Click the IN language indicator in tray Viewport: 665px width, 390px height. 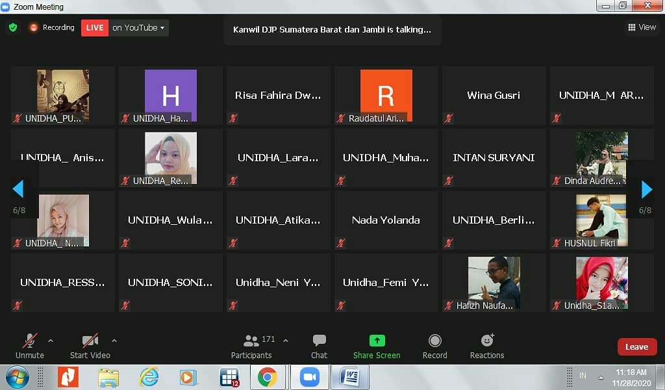point(583,376)
